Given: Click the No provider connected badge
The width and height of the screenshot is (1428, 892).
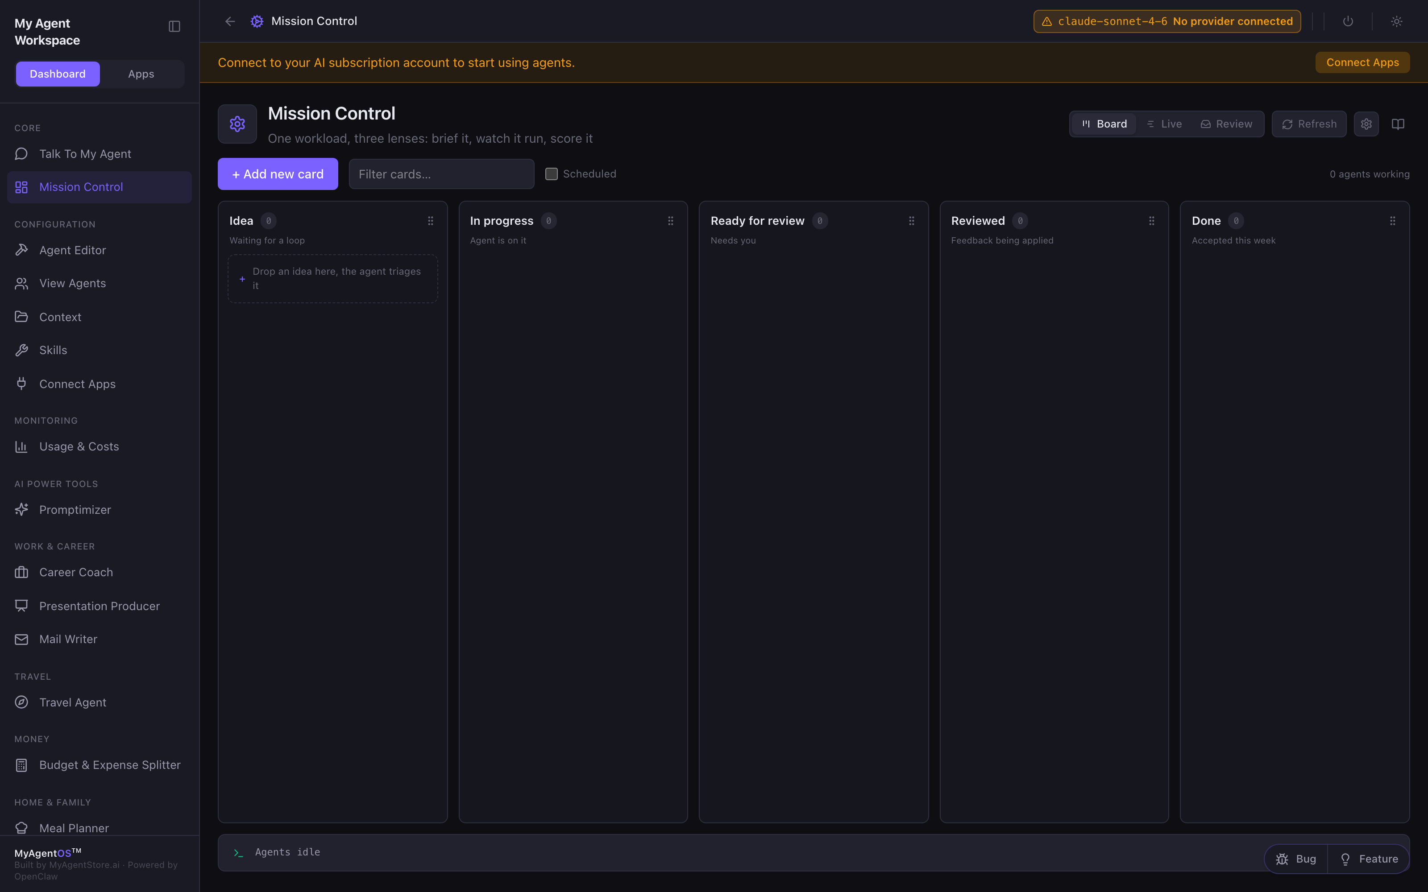Looking at the screenshot, I should point(1167,21).
